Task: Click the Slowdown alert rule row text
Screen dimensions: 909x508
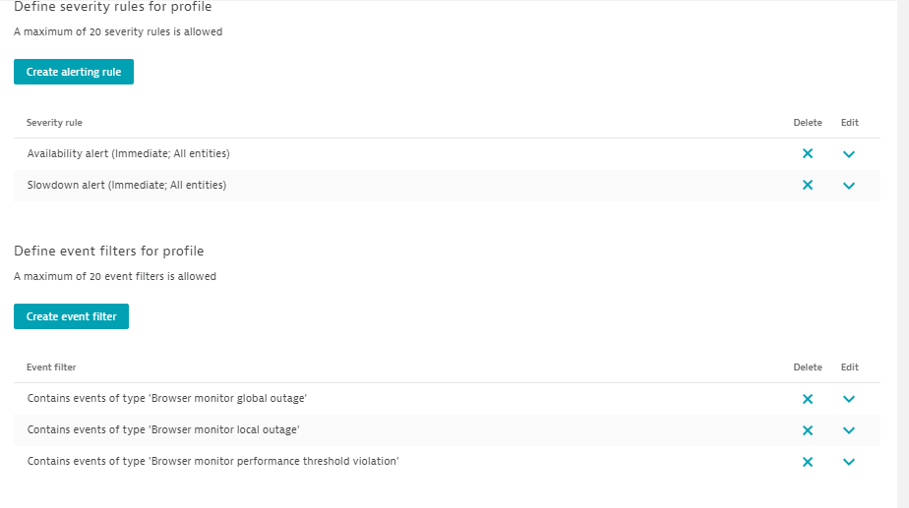Action: [x=127, y=186]
